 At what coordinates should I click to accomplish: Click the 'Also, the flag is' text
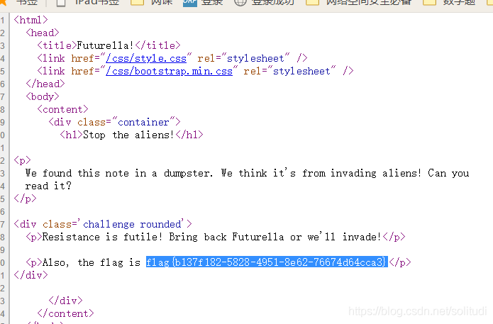[x=92, y=262]
